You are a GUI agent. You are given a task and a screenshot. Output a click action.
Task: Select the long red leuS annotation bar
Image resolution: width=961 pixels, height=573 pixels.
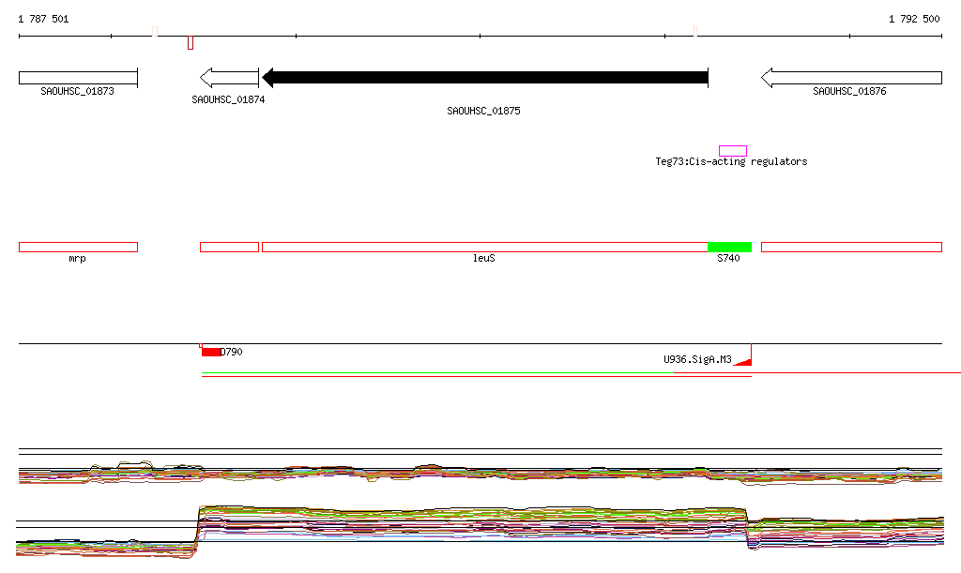(484, 247)
